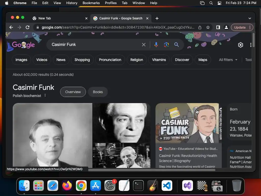Select the Religion filter chip
261x196 pixels.
click(137, 60)
